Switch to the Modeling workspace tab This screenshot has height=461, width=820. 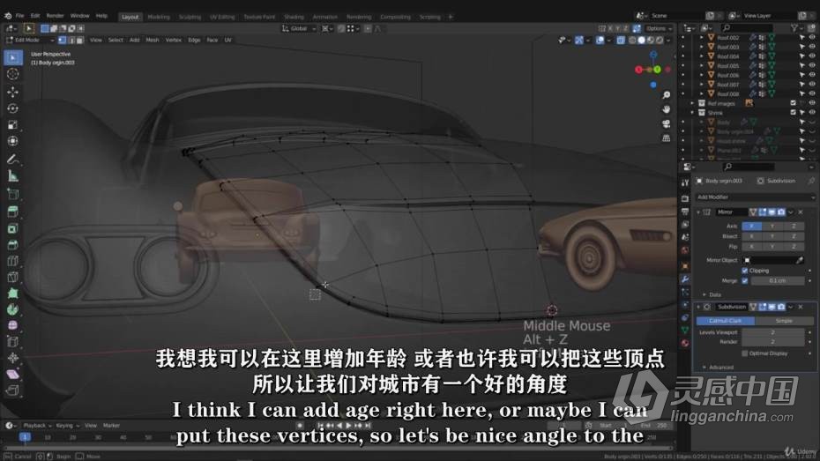[x=159, y=17]
